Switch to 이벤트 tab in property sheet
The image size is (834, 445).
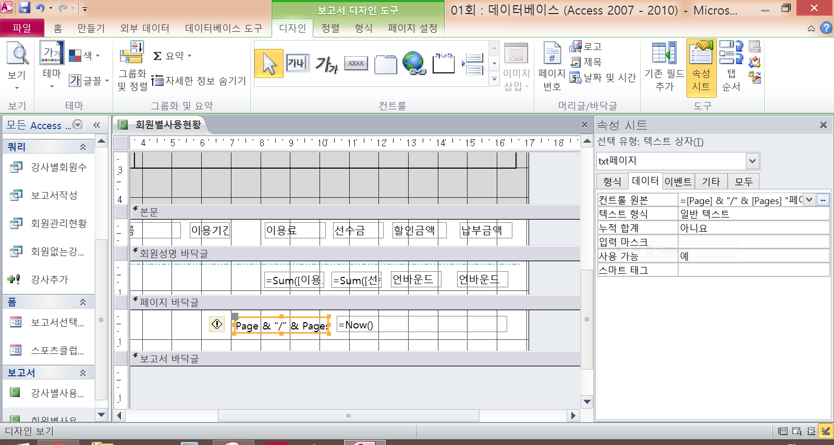click(x=678, y=181)
